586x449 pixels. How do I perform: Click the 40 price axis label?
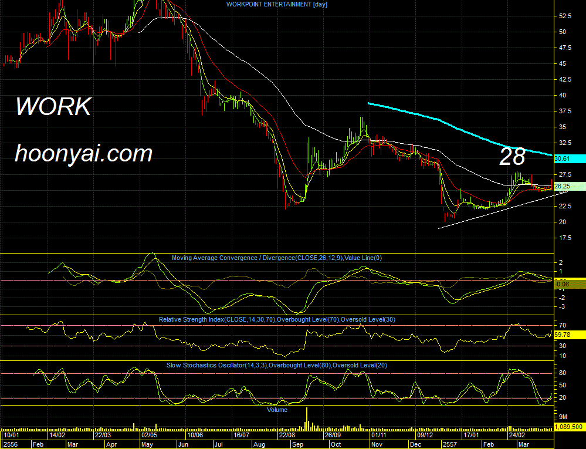(563, 95)
